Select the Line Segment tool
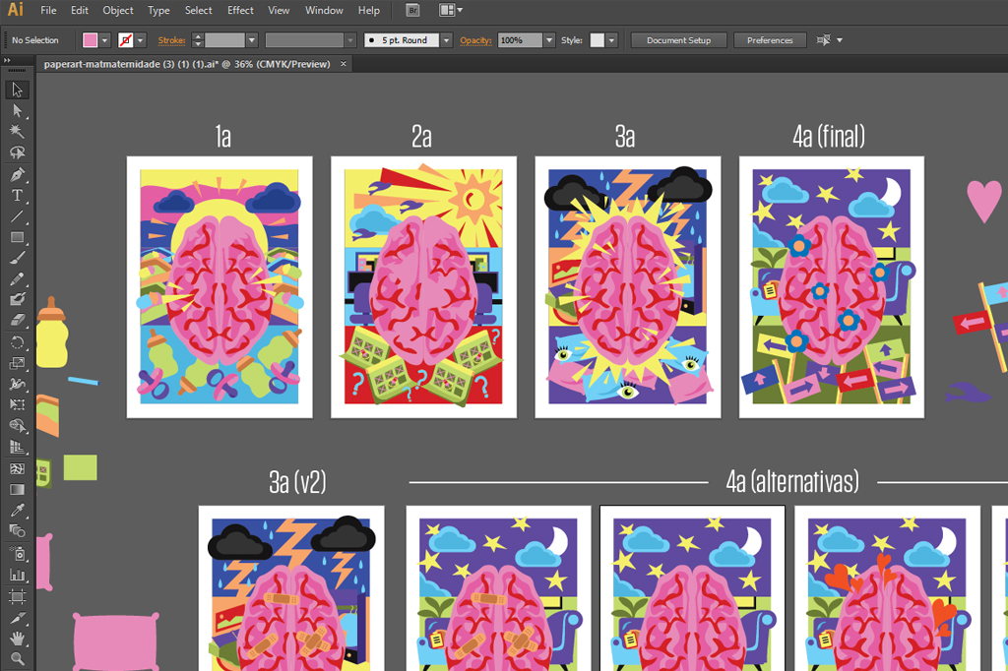Screen dimensions: 1008x671 (18, 215)
